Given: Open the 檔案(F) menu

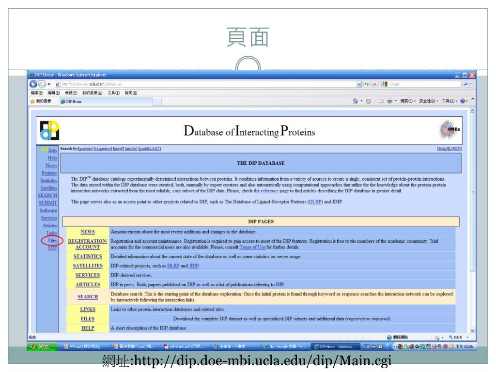Looking at the screenshot, I should click(37, 93).
